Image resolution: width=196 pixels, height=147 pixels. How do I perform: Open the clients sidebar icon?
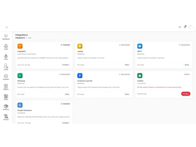[x=6, y=67]
